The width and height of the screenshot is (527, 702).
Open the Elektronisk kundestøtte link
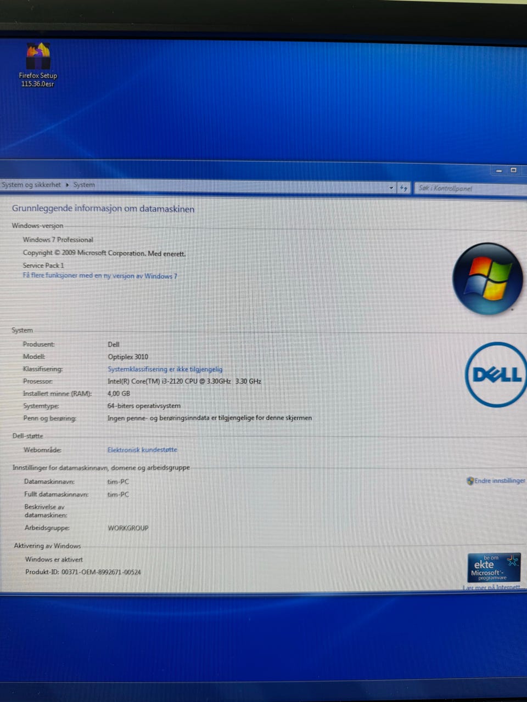[x=142, y=450]
